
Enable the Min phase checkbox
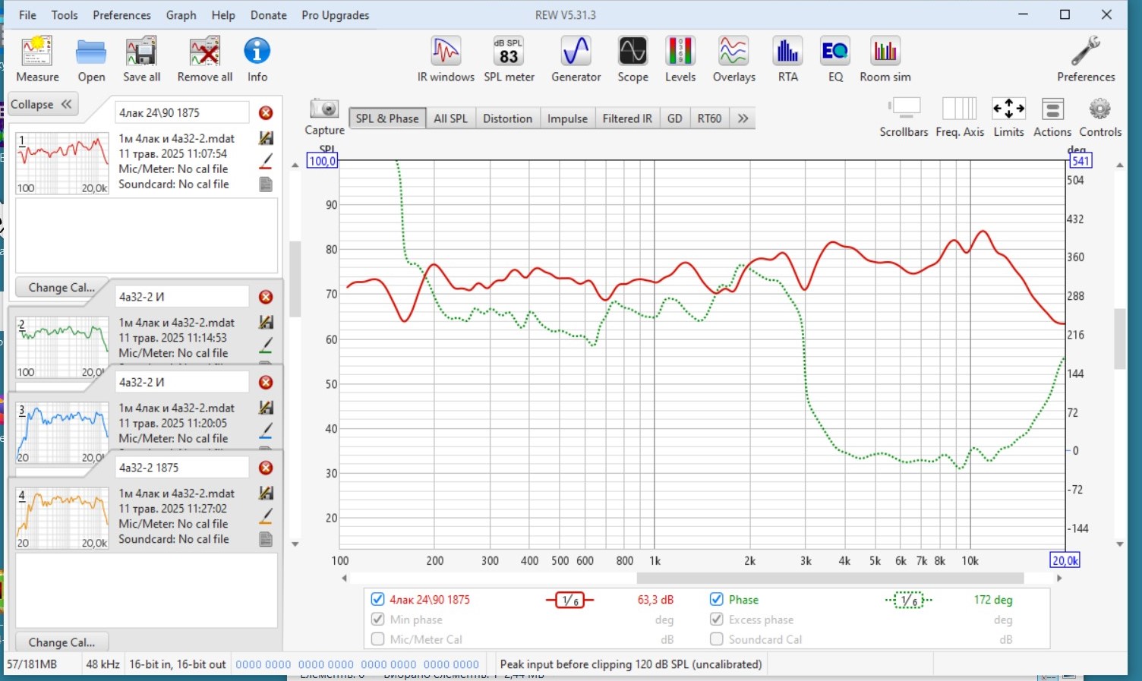377,620
